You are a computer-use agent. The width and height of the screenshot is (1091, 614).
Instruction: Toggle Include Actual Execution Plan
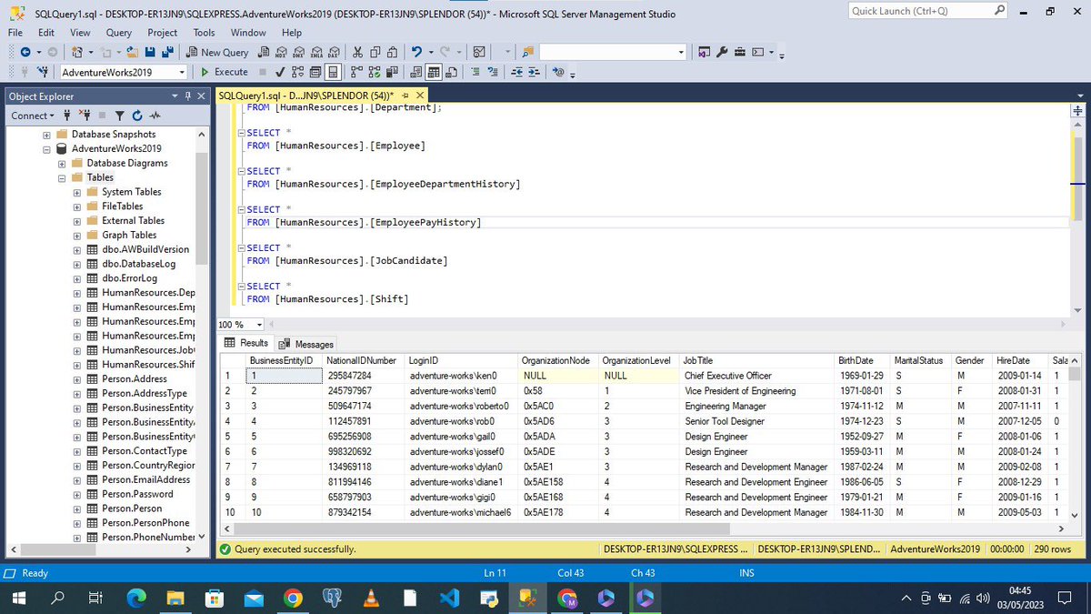coord(356,72)
